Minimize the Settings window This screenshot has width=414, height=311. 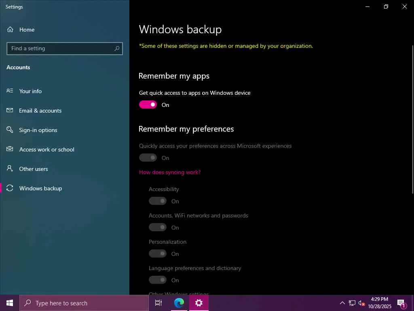pos(368,6)
